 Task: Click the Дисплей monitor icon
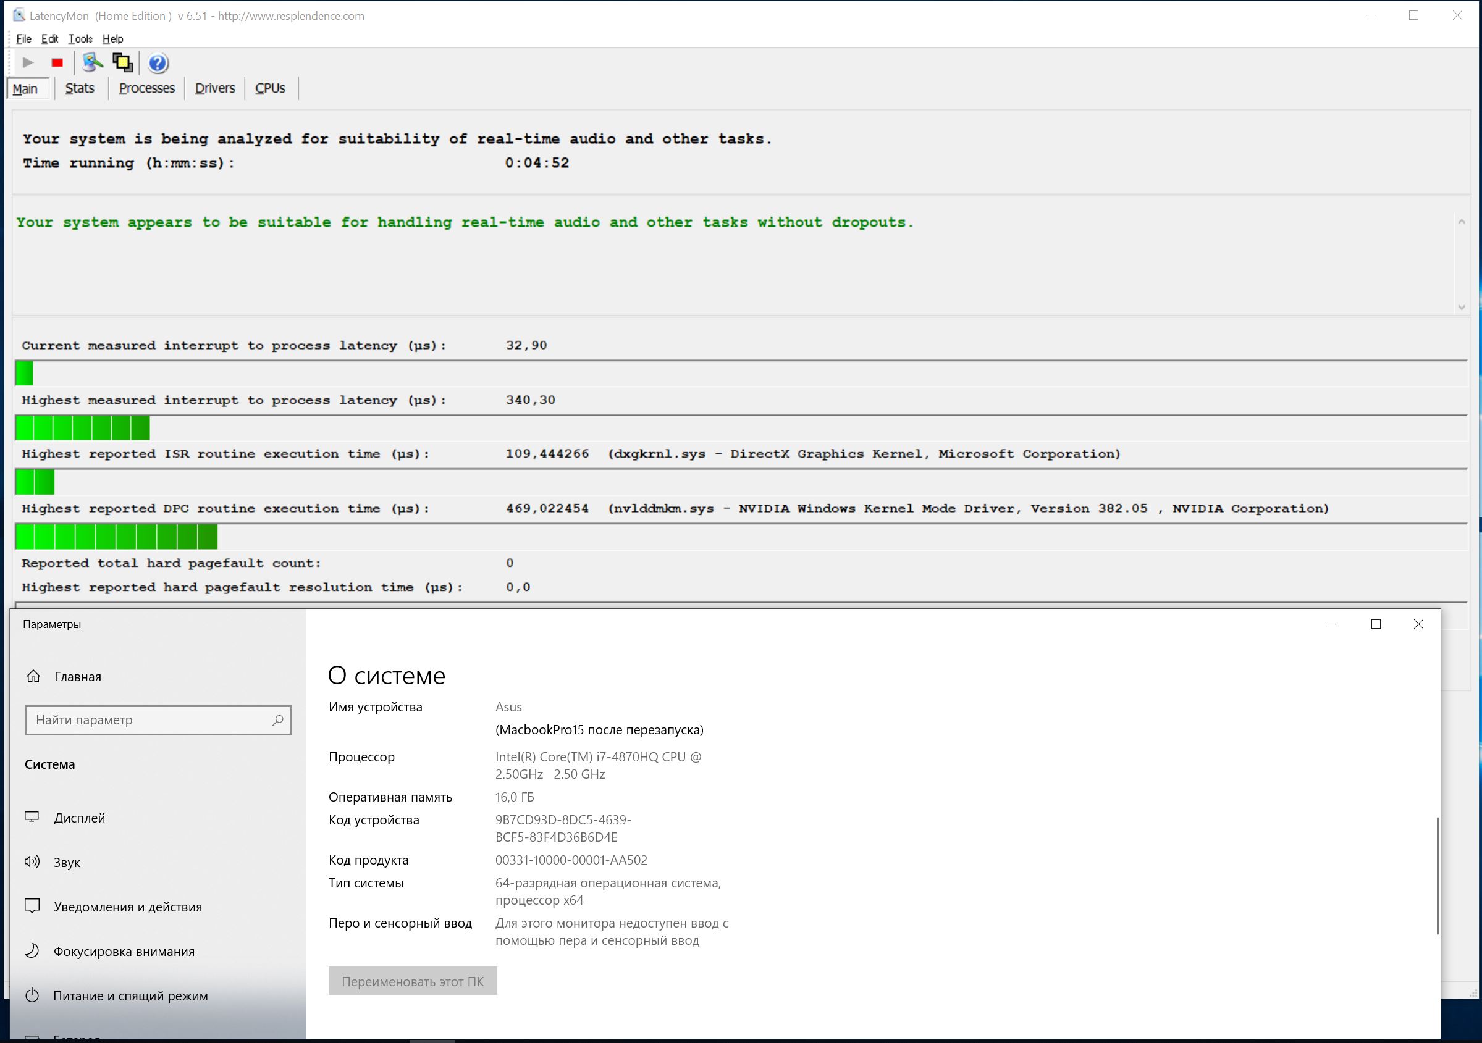tap(32, 818)
